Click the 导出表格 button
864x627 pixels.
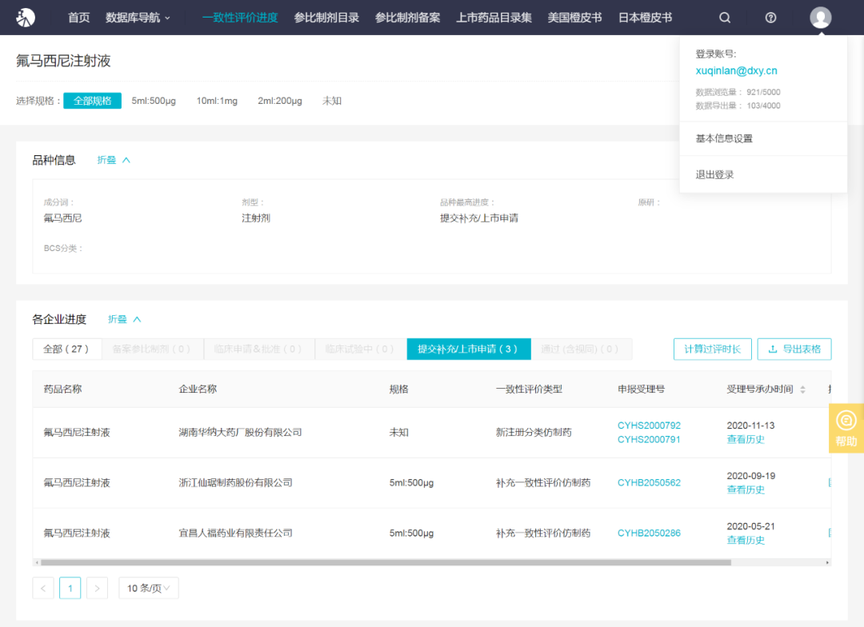tap(794, 349)
